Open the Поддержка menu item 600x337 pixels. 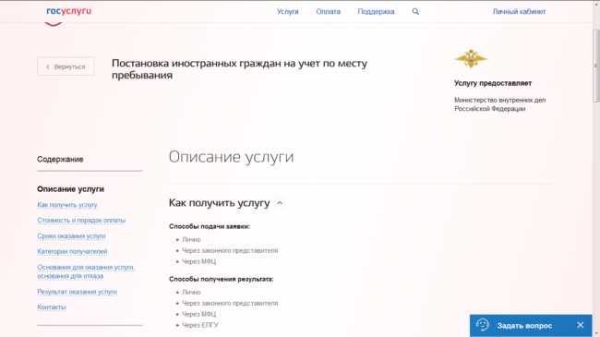click(376, 11)
